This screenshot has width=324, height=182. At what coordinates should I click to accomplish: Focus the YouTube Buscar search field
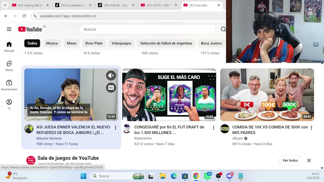click(148, 29)
